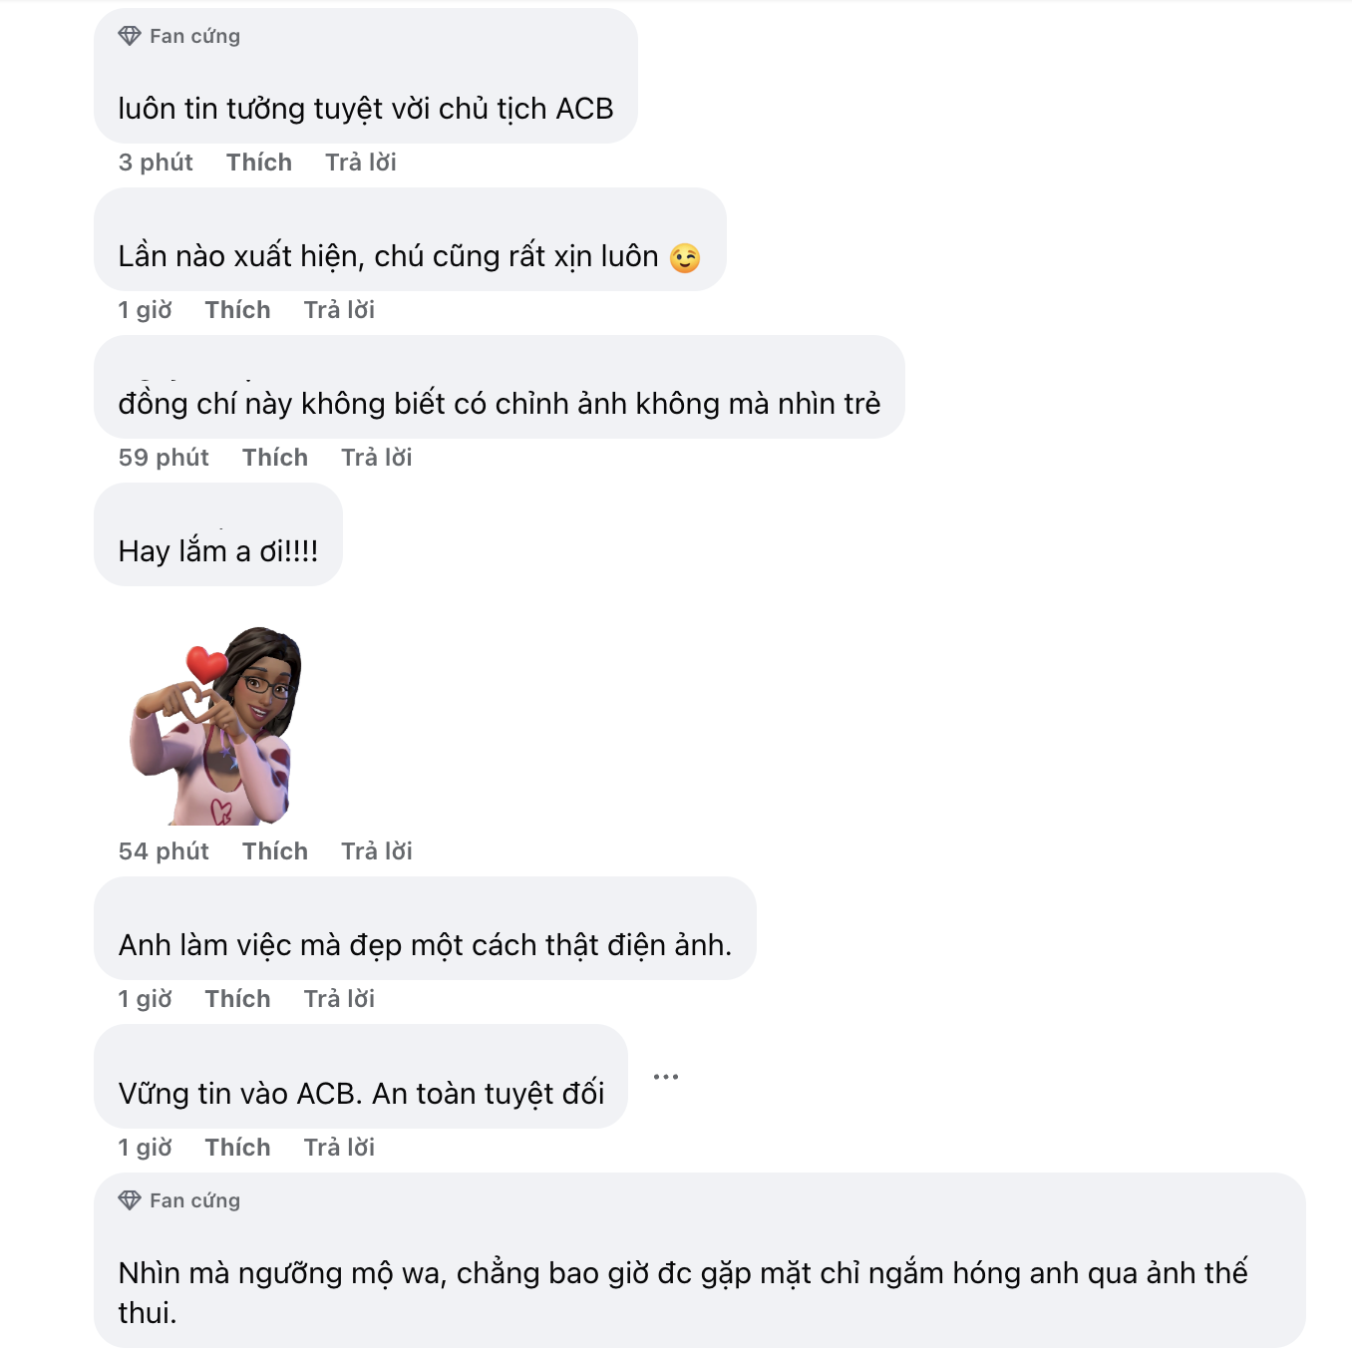The width and height of the screenshot is (1352, 1348).
Task: Like the "luôn tin tưởng tuyệt vời" comment
Action: click(259, 163)
